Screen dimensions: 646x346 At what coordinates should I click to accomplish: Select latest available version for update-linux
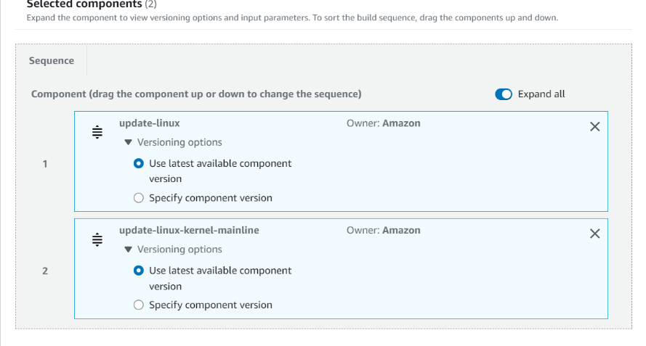coord(139,164)
